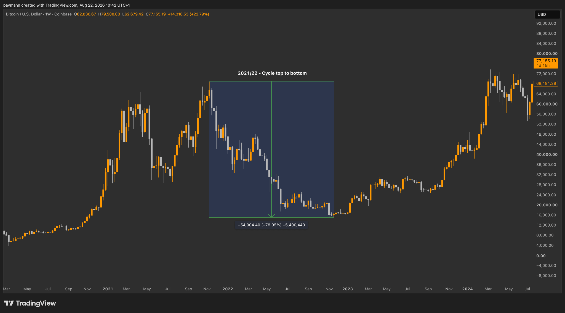Viewport: 565px width, 313px height.
Task: Click the 2021/22 - Cycle top to bottom label
Action: (272, 73)
